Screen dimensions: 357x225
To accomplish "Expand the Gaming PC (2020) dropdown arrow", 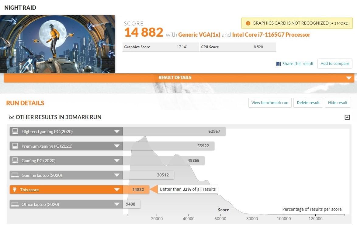I will (x=117, y=160).
